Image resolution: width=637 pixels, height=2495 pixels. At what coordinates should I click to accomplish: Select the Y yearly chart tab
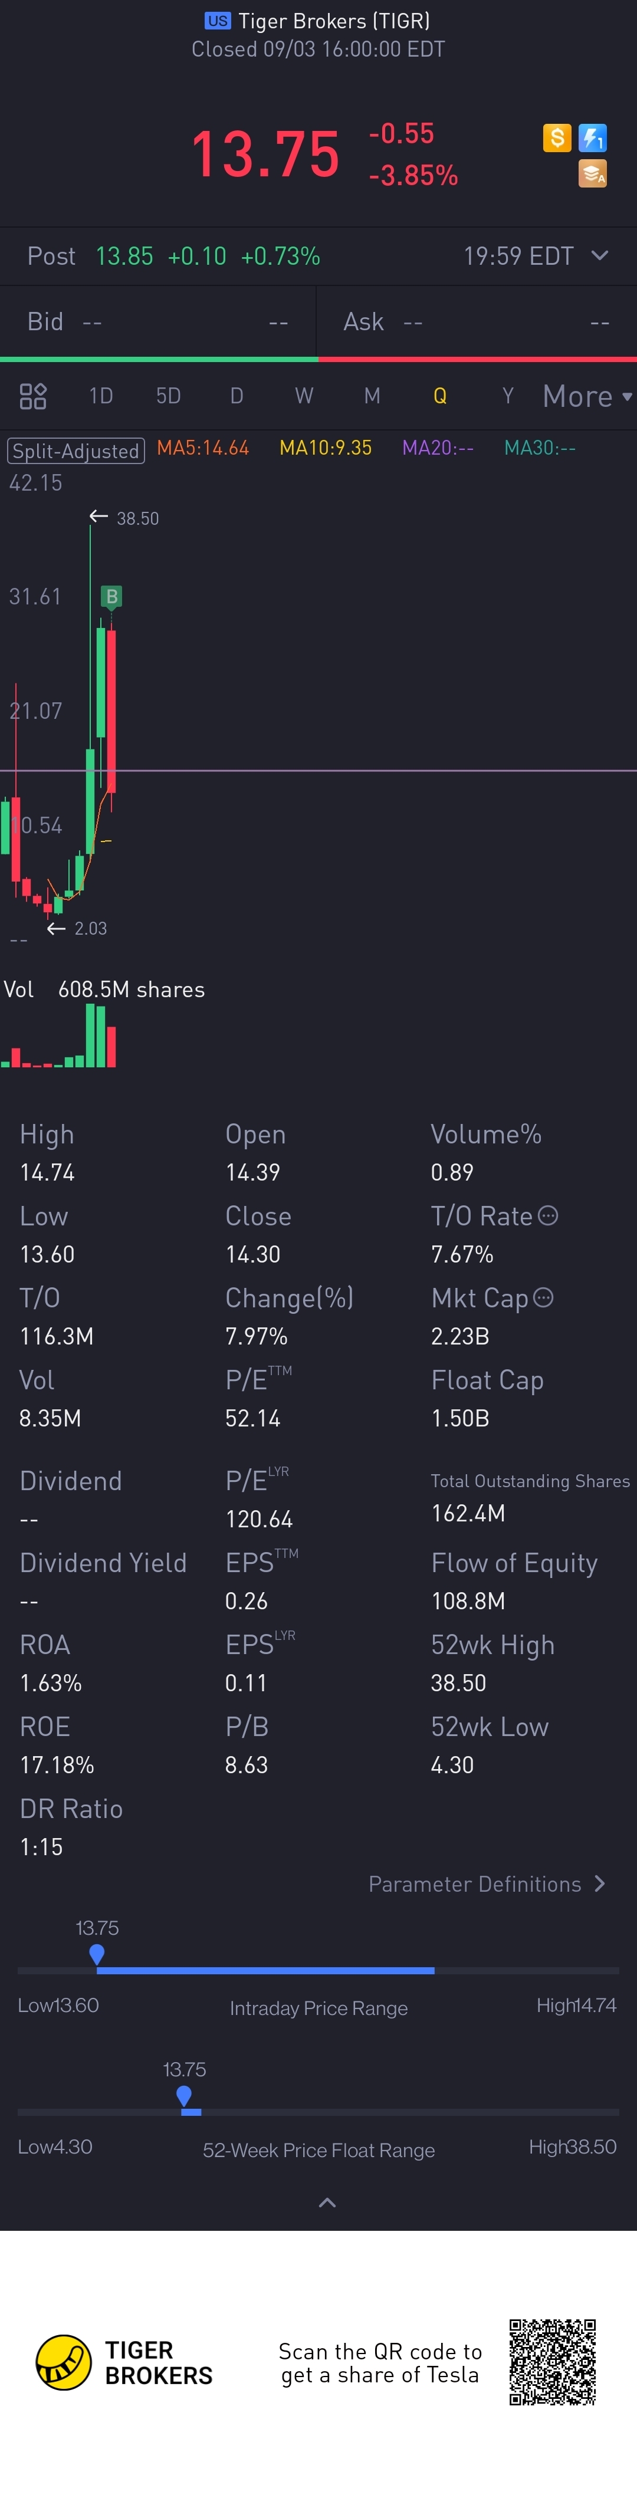tap(507, 396)
